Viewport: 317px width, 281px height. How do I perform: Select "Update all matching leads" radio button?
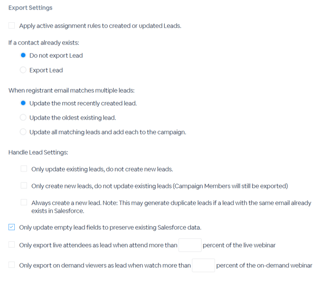tap(23, 132)
